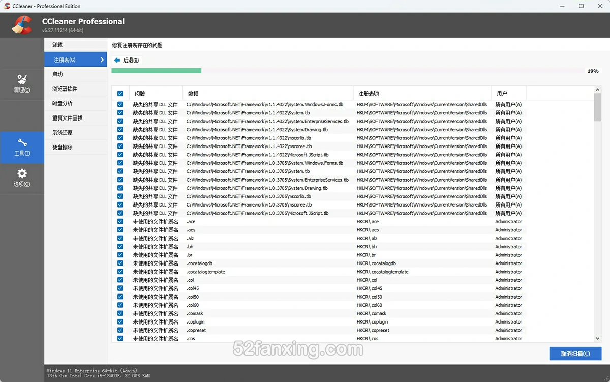Uncheck the System.Windows.Forms.tlb v1.1.4322 row checkbox
This screenshot has height=382, width=610.
pyautogui.click(x=120, y=104)
